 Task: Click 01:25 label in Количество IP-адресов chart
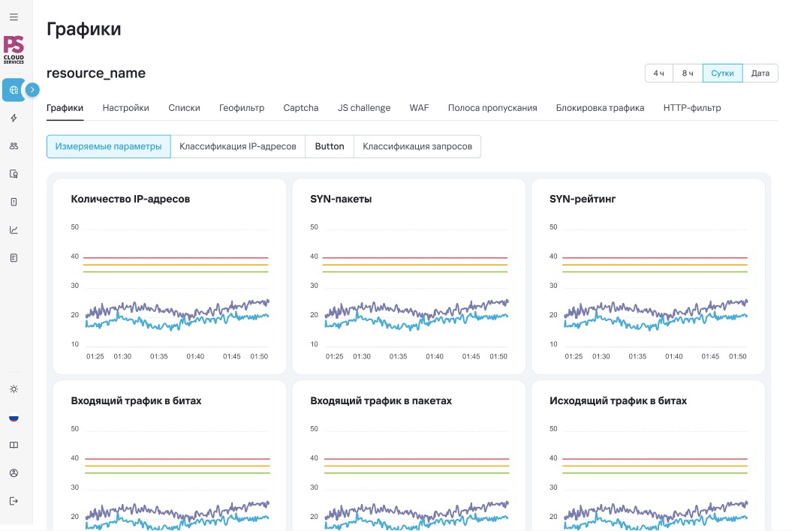point(95,356)
